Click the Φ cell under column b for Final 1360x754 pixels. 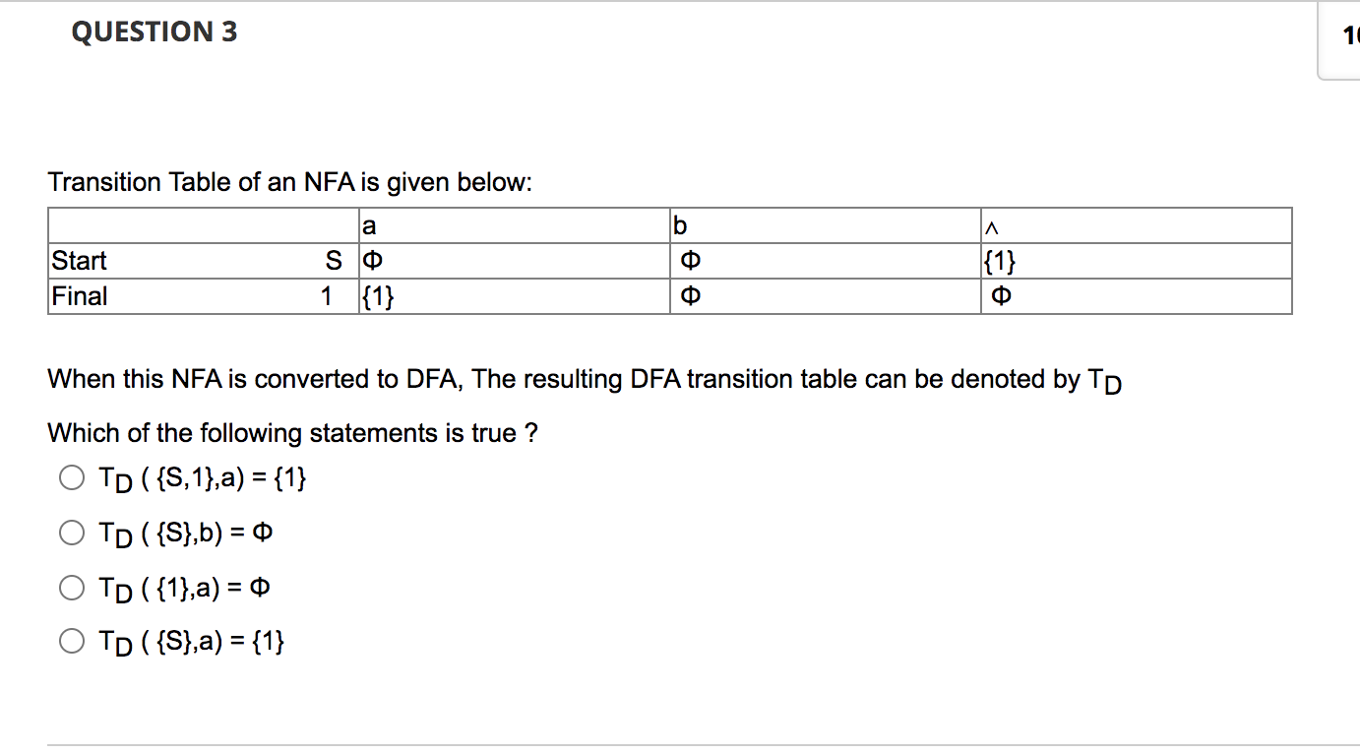[692, 296]
